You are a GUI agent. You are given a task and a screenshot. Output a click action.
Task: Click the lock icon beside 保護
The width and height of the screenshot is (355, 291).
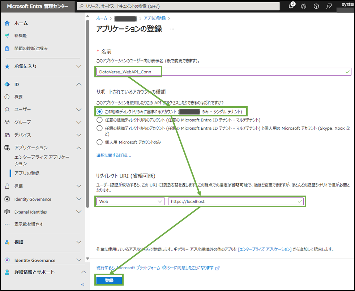(7, 186)
